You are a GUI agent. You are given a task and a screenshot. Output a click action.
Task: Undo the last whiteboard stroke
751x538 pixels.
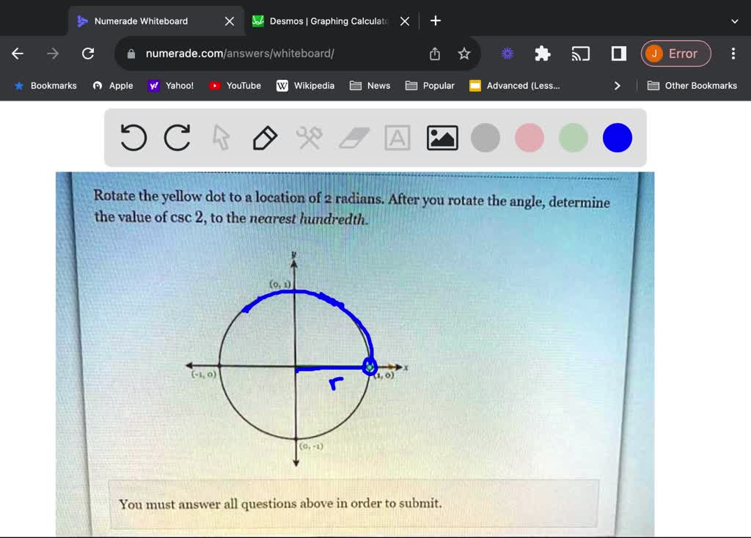pos(133,138)
